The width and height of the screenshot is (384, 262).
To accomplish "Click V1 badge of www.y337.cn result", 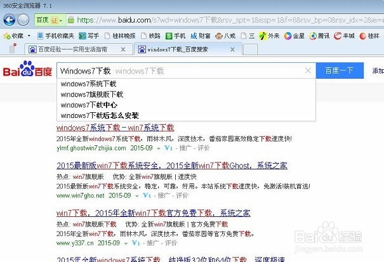I will click(x=136, y=243).
